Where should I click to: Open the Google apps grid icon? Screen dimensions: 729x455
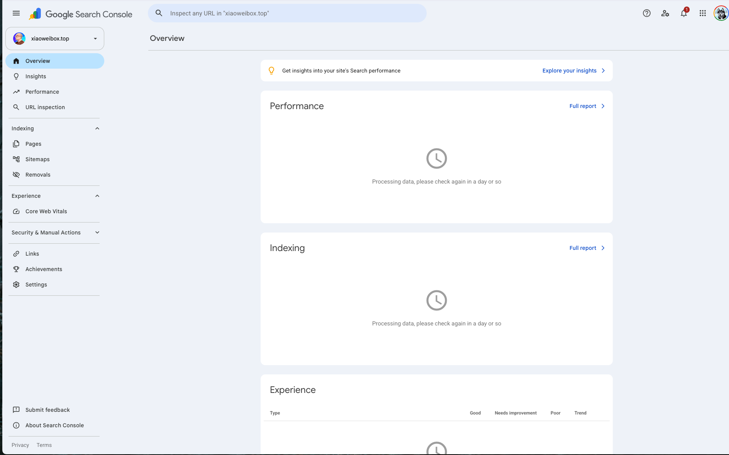(703, 13)
